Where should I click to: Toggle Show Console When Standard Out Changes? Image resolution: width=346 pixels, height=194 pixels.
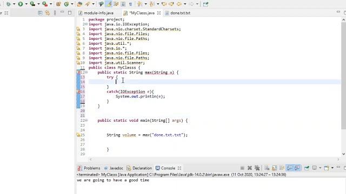point(290,168)
